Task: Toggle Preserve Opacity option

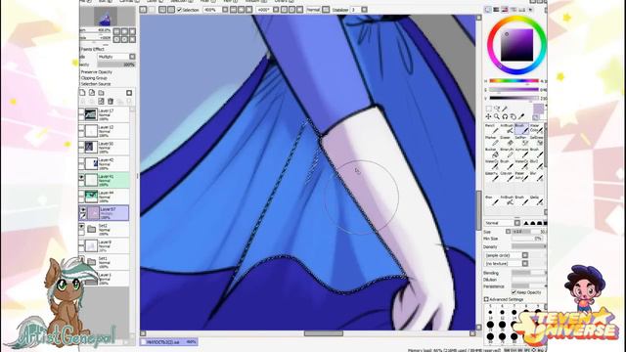Action: point(96,72)
